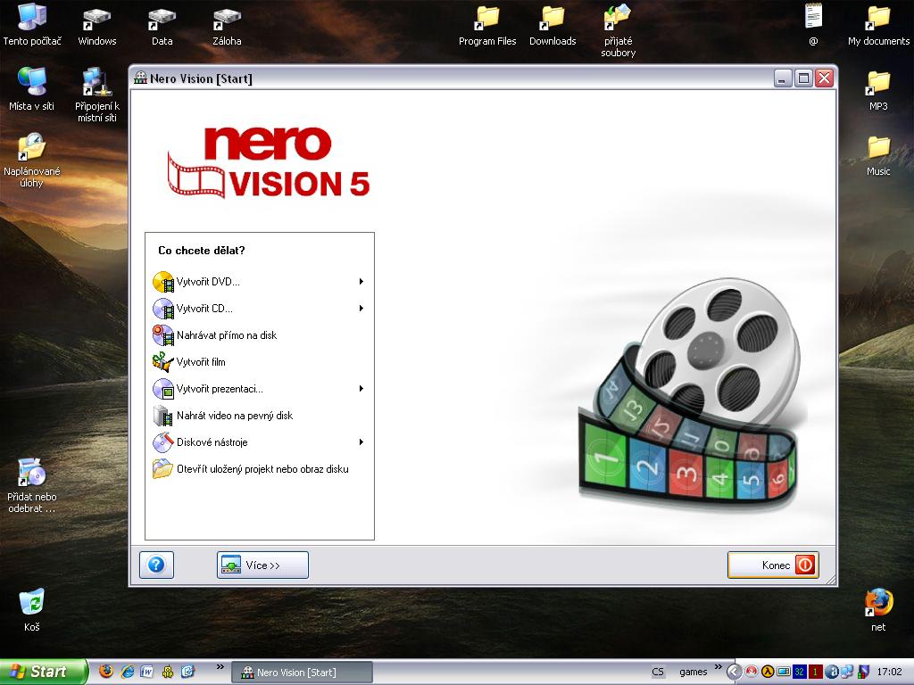Open the games toolbar on the taskbar
Viewport: 914px width, 685px height.
tap(693, 672)
